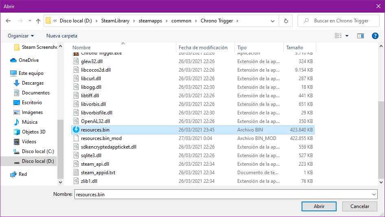Select zlib1.dll file icon

point(77,181)
